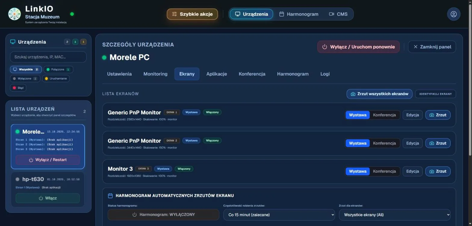
Task: Go to CMS in top navigation
Action: (338, 14)
